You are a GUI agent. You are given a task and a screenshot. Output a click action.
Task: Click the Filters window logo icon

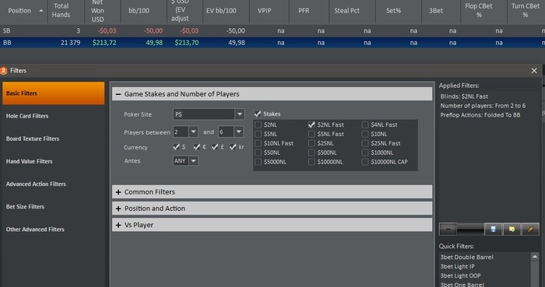3,71
